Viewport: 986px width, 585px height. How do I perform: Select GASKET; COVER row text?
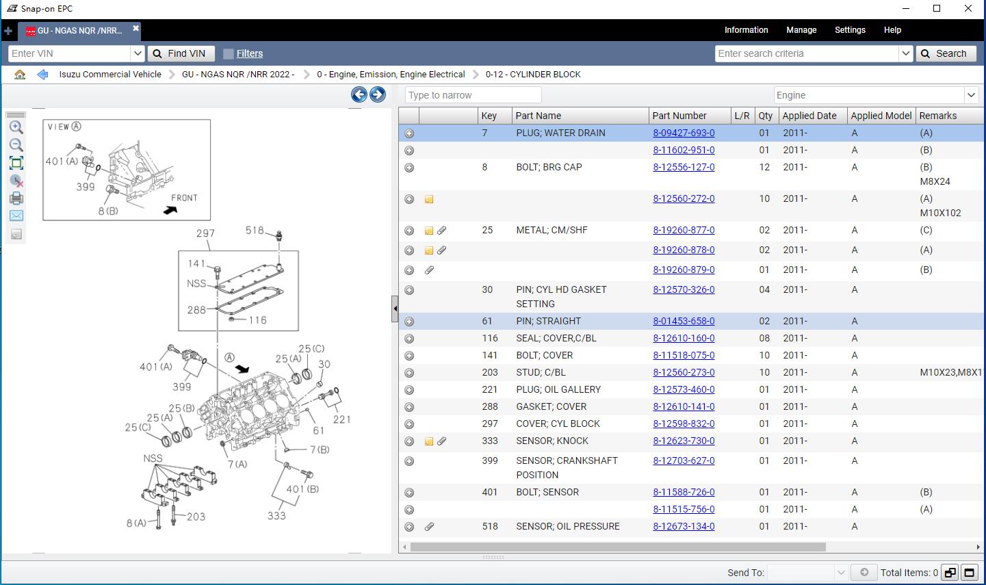click(x=551, y=407)
